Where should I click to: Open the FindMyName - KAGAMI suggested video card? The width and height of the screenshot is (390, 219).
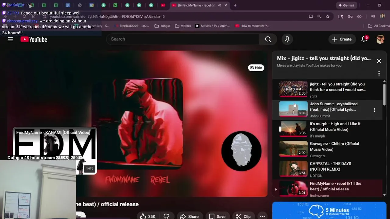pyautogui.click(x=55, y=151)
